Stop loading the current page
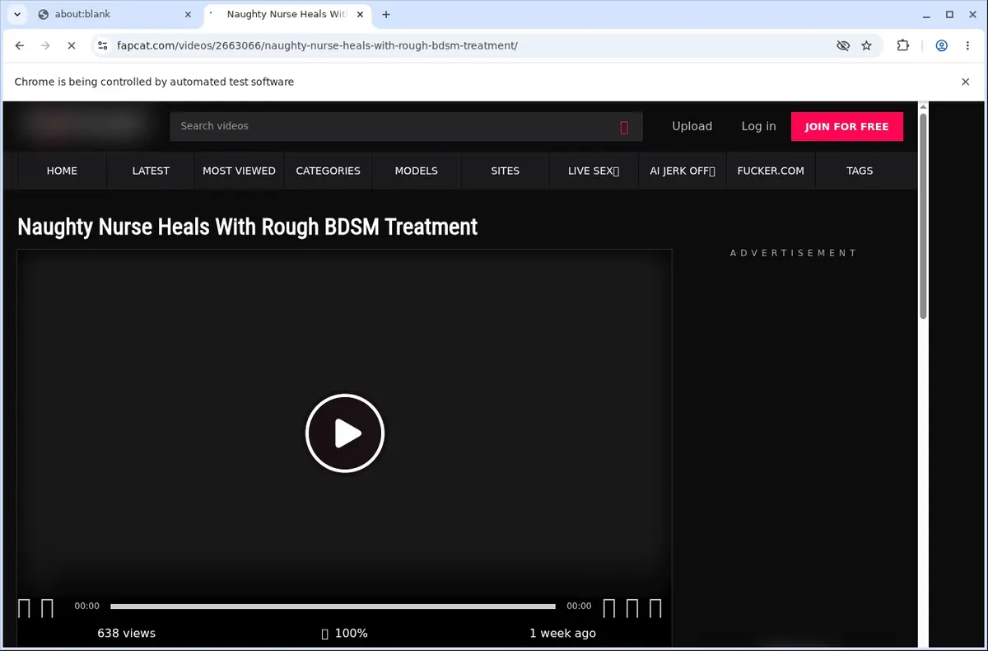988x651 pixels. 72,46
